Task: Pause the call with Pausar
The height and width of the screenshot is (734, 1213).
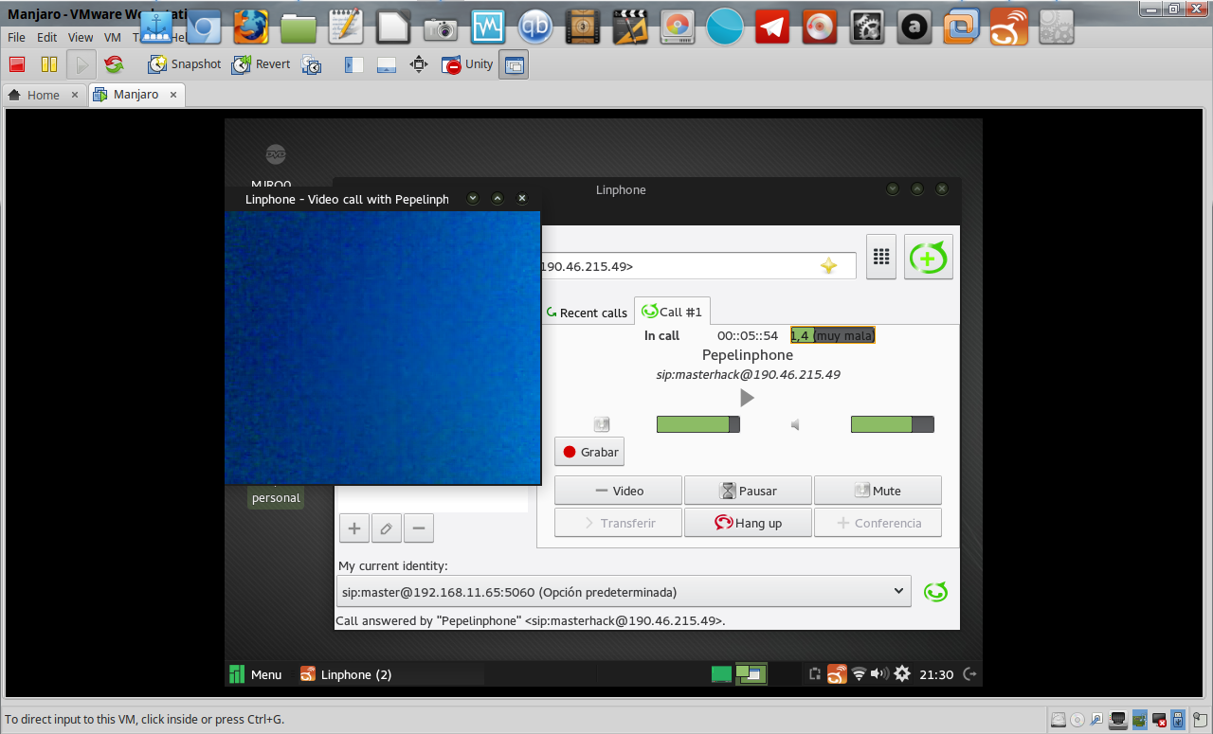Action: click(x=748, y=491)
